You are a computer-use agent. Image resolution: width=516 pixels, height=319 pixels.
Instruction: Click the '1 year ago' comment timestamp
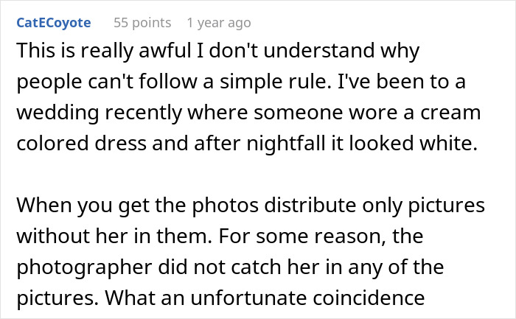pyautogui.click(x=218, y=23)
